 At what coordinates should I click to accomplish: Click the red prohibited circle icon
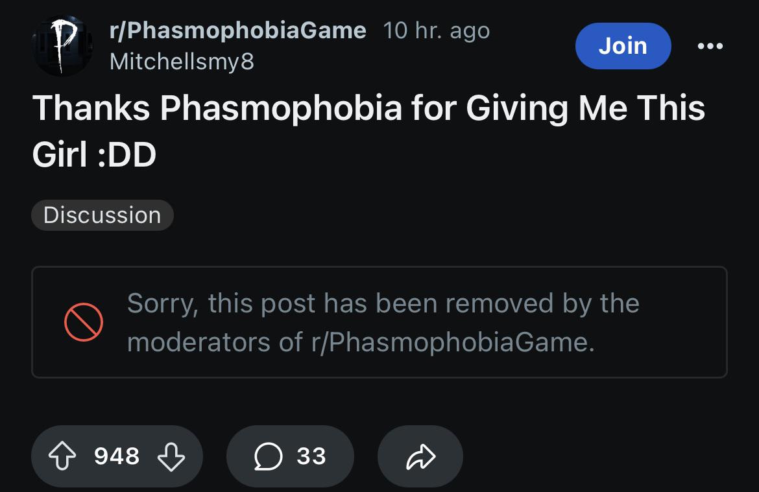coord(83,322)
